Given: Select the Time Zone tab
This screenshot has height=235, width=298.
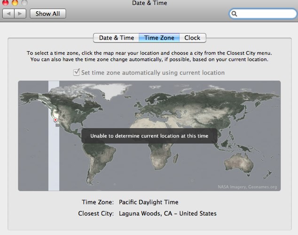Looking at the screenshot, I should pyautogui.click(x=159, y=38).
